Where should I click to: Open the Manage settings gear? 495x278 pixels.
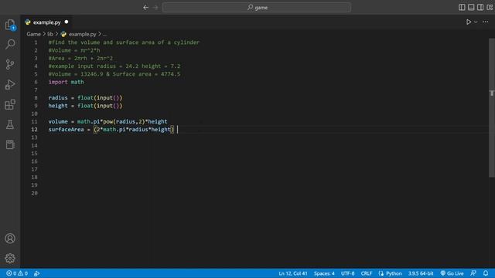(10, 258)
